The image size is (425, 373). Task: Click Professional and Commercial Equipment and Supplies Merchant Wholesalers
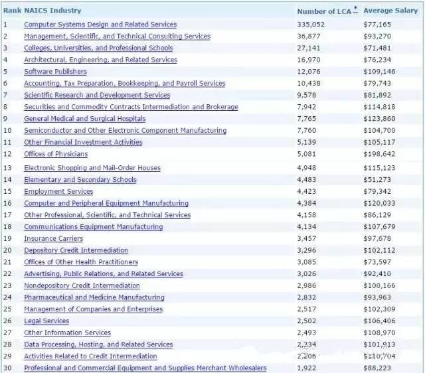point(145,368)
